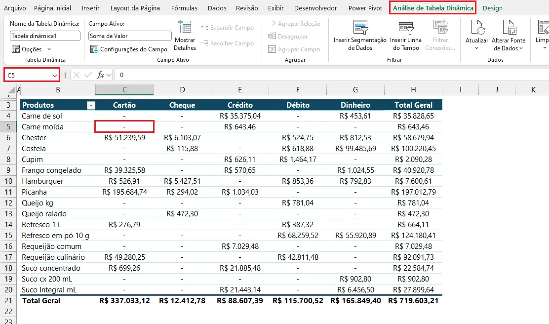549x324 pixels.
Task: Switch to Revisão tab
Action: (247, 8)
